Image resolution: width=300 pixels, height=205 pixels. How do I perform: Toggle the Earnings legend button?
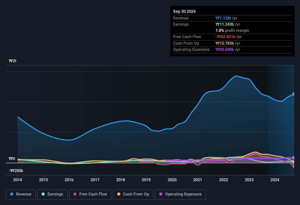pyautogui.click(x=52, y=194)
